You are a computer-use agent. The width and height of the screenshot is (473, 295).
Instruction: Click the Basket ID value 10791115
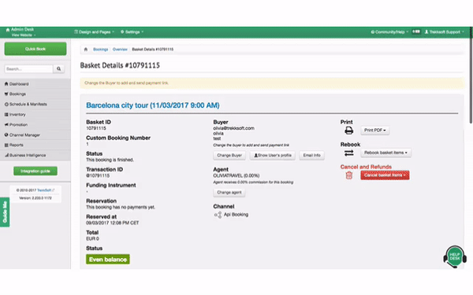coord(96,128)
